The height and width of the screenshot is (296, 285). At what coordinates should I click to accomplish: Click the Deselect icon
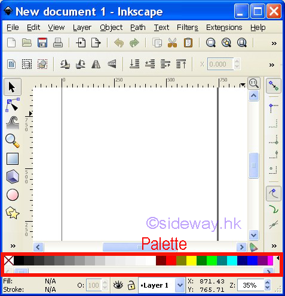[x=42, y=64]
